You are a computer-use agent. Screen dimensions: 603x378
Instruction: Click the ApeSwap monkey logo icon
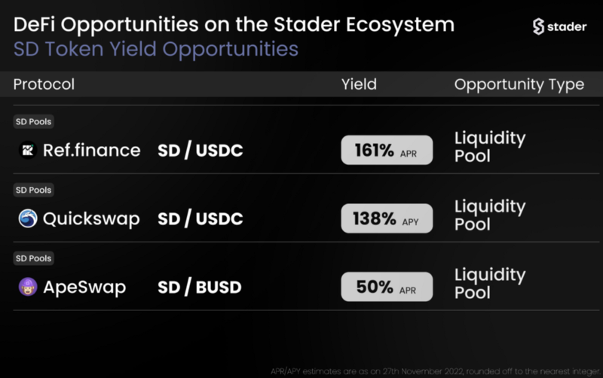pos(28,287)
